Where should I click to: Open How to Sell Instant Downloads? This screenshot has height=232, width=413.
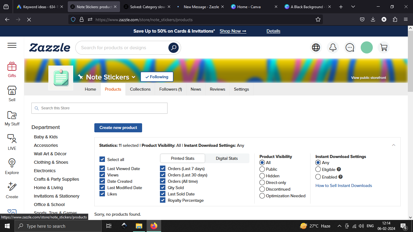coord(344,185)
